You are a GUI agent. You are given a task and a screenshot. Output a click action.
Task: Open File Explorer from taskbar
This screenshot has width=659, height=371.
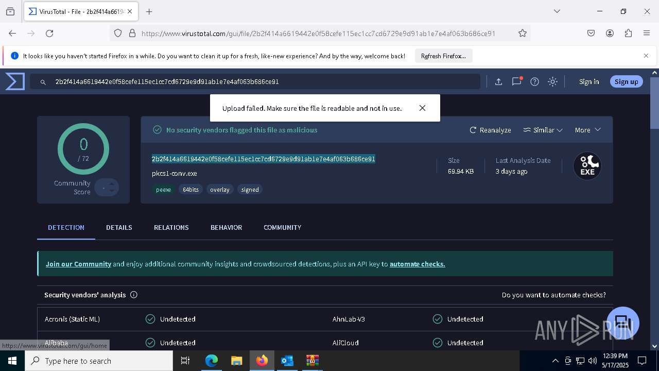tap(236, 361)
